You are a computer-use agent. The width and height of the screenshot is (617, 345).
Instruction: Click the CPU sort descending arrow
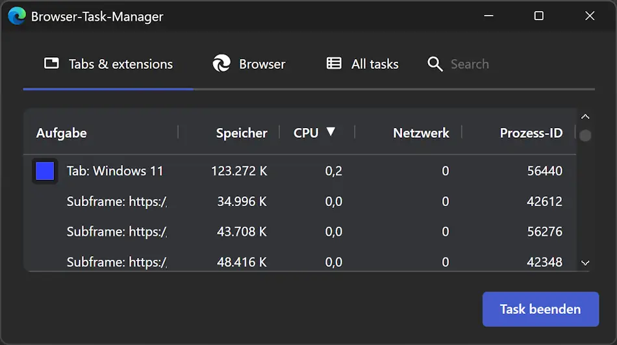[x=331, y=131]
